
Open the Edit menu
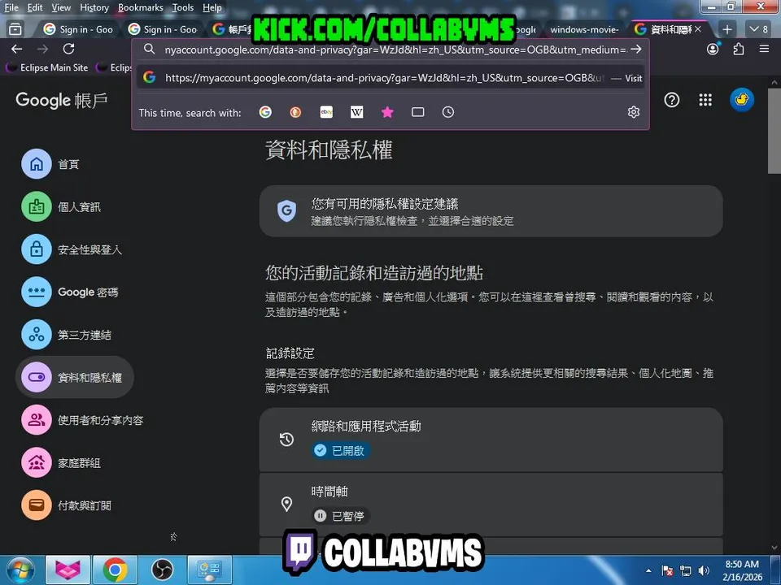pyautogui.click(x=35, y=7)
